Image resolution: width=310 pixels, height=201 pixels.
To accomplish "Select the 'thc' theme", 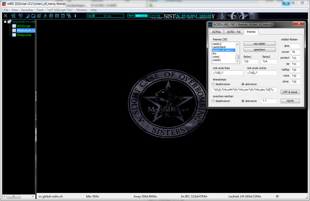I will (224, 54).
